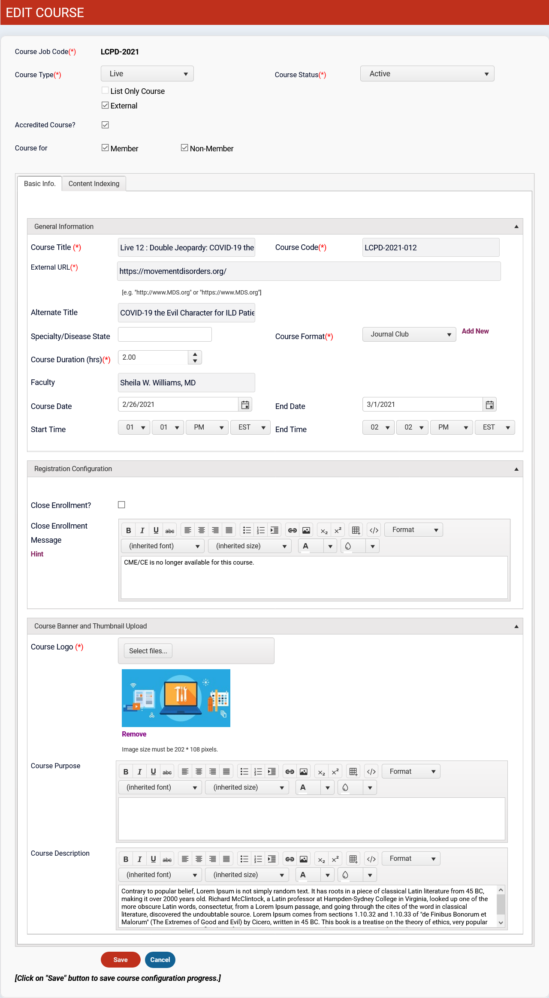549x998 pixels.
Task: Click Bold icon in Close Enrollment Message editor
Action: click(x=128, y=530)
